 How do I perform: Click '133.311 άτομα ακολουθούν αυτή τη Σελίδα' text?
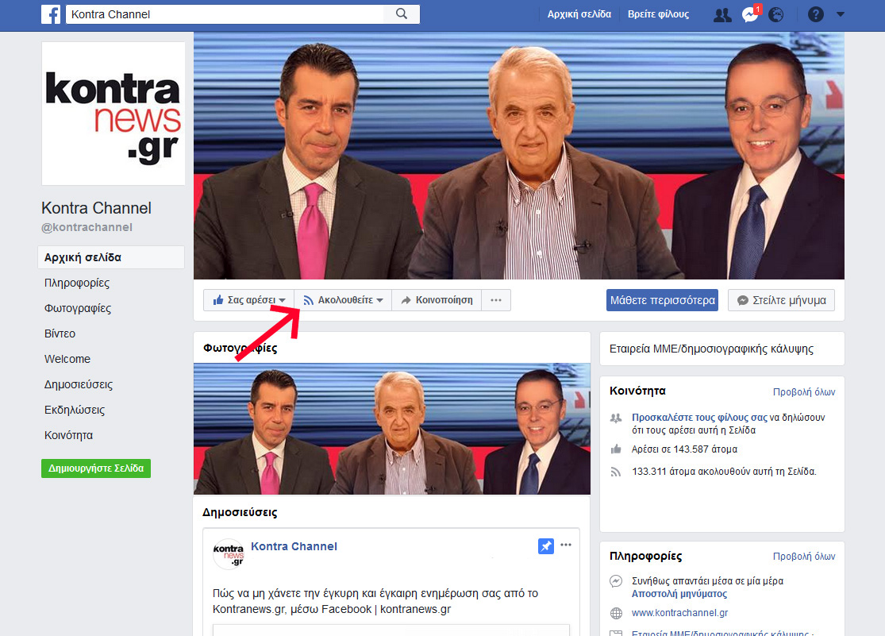click(x=724, y=472)
